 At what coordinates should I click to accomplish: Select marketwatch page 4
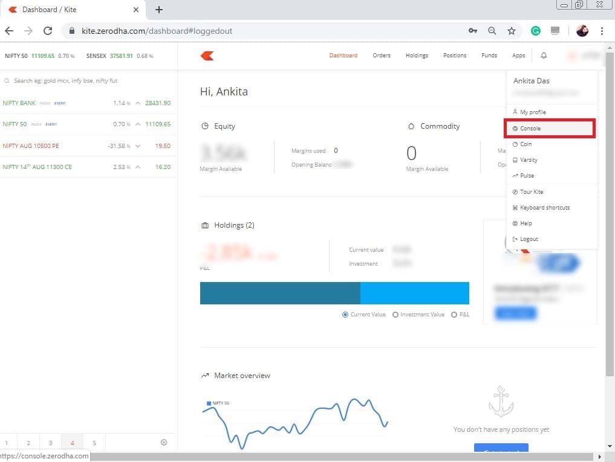72,443
